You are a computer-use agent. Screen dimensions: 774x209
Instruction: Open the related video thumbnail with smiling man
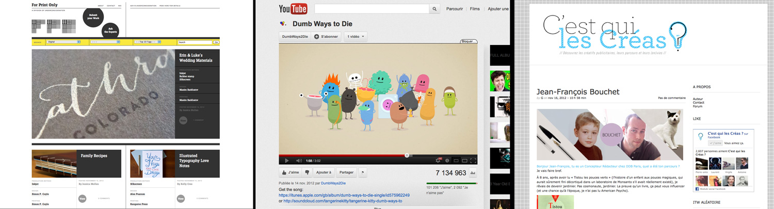pyautogui.click(x=499, y=81)
